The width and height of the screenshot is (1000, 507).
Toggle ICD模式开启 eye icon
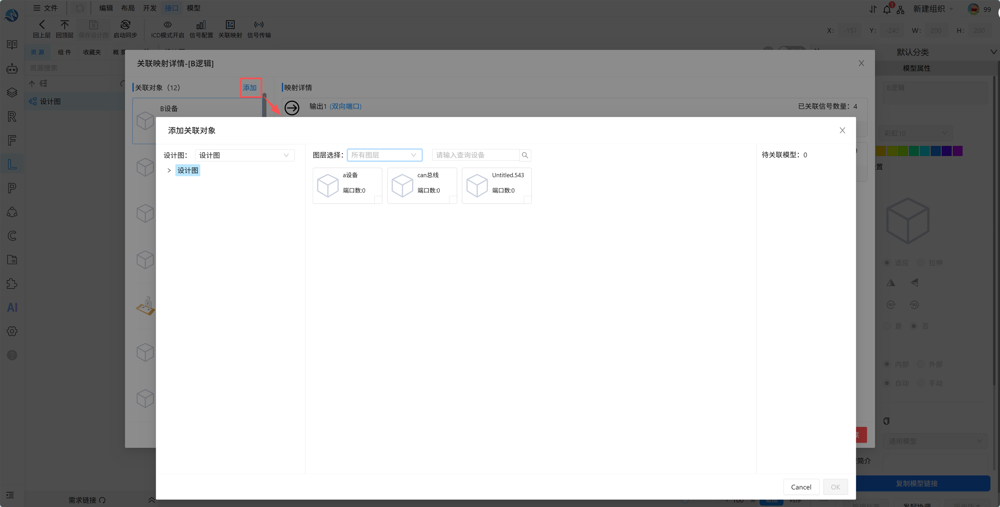click(167, 25)
